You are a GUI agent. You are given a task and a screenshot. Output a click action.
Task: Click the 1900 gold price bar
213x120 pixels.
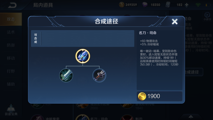[159, 96]
